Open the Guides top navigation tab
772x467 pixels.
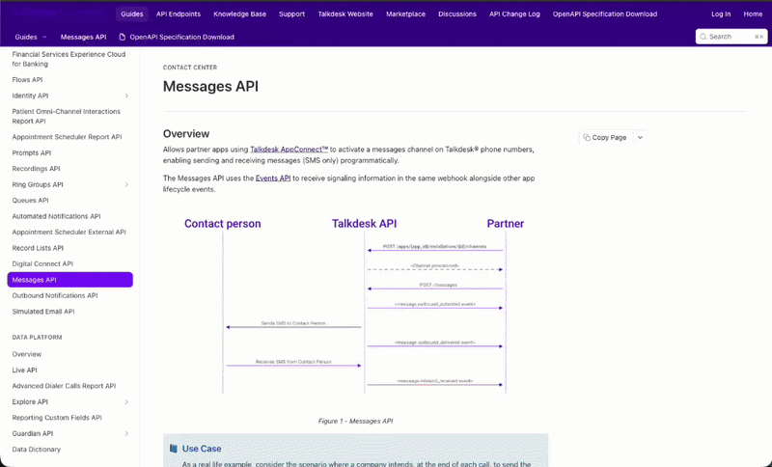pyautogui.click(x=132, y=14)
